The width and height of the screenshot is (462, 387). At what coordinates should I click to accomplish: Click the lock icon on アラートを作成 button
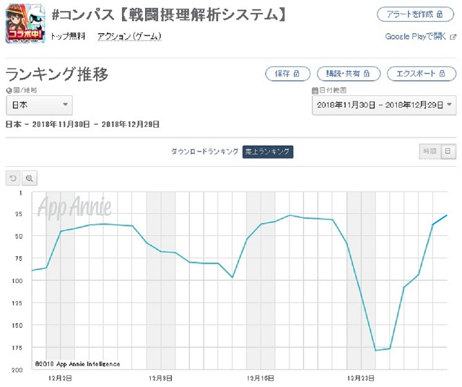[x=440, y=14]
